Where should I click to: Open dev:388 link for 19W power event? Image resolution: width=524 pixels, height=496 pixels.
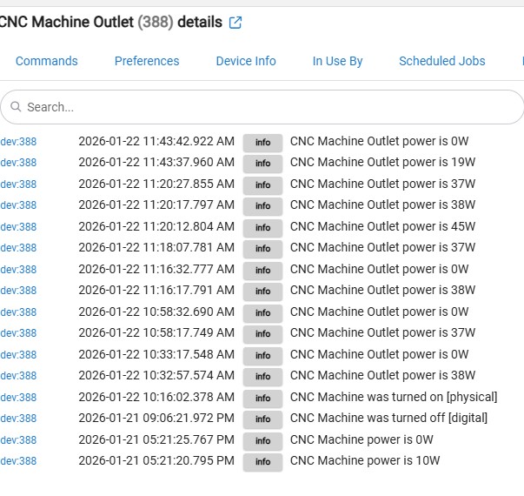18,163
